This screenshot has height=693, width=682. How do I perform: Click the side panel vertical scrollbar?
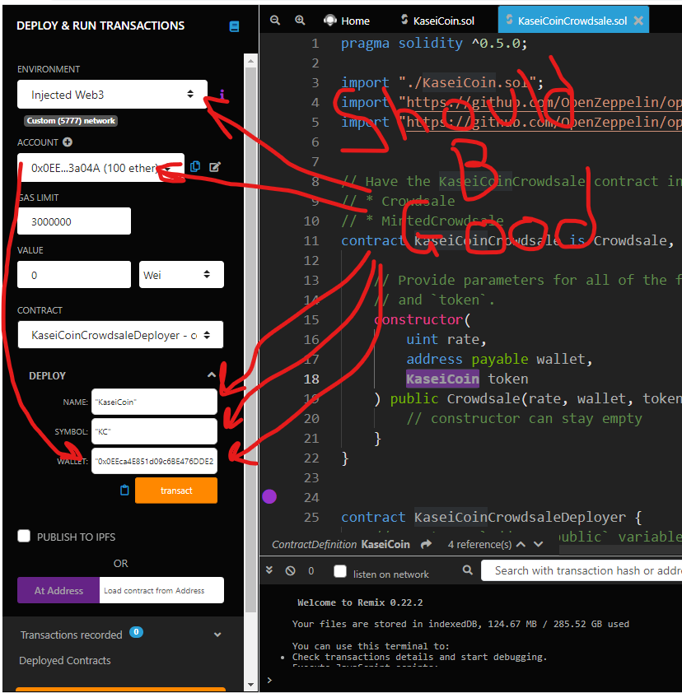[x=250, y=340]
